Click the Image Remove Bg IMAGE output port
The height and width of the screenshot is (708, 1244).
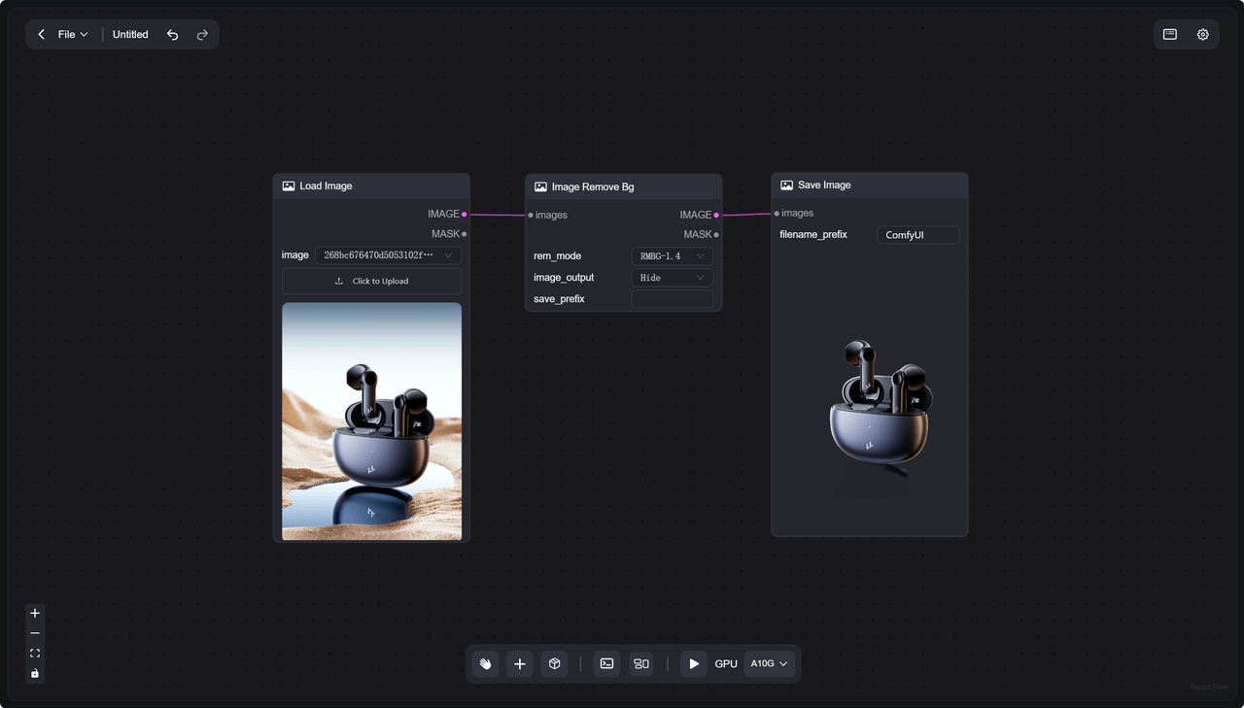tap(716, 215)
